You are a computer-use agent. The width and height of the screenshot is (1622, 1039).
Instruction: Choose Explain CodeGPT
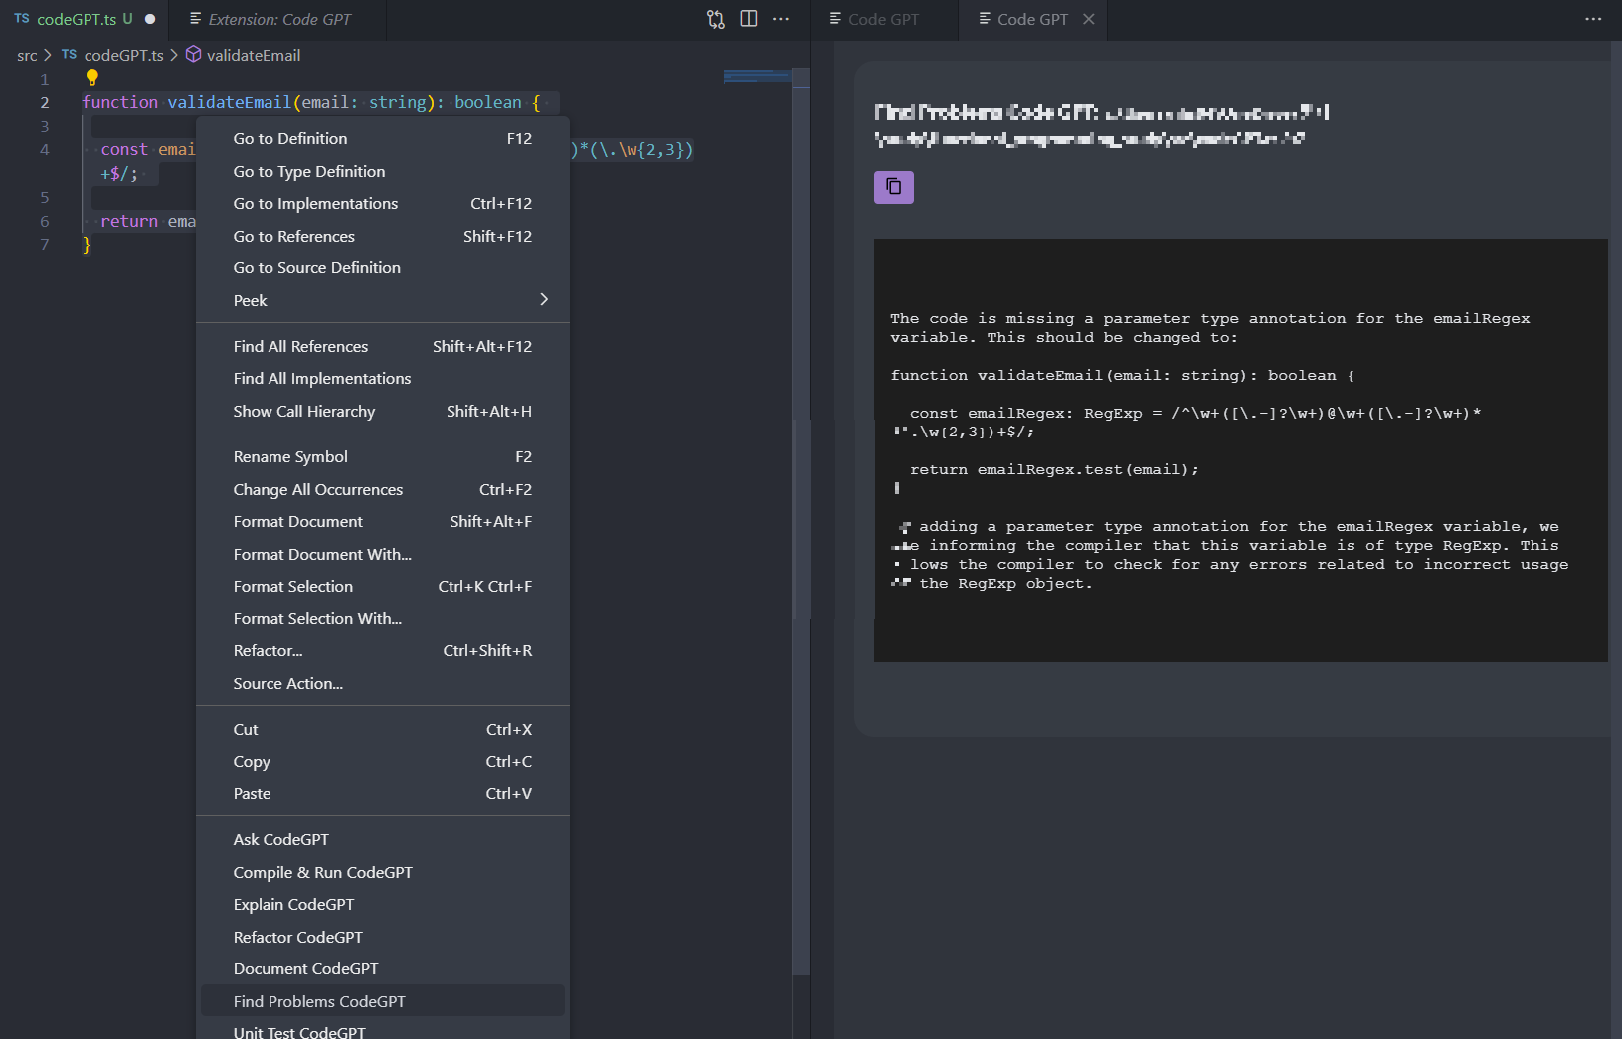click(383, 905)
